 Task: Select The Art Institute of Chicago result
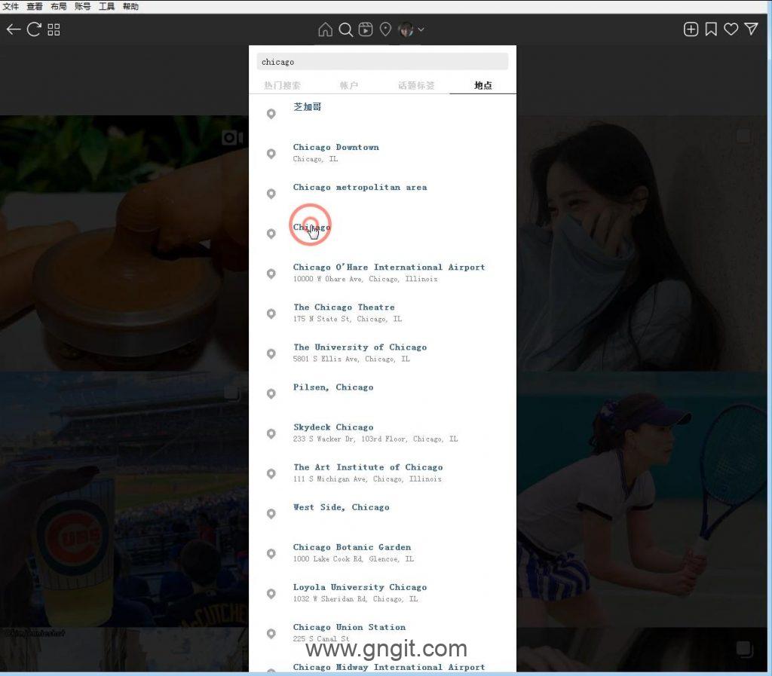[367, 467]
